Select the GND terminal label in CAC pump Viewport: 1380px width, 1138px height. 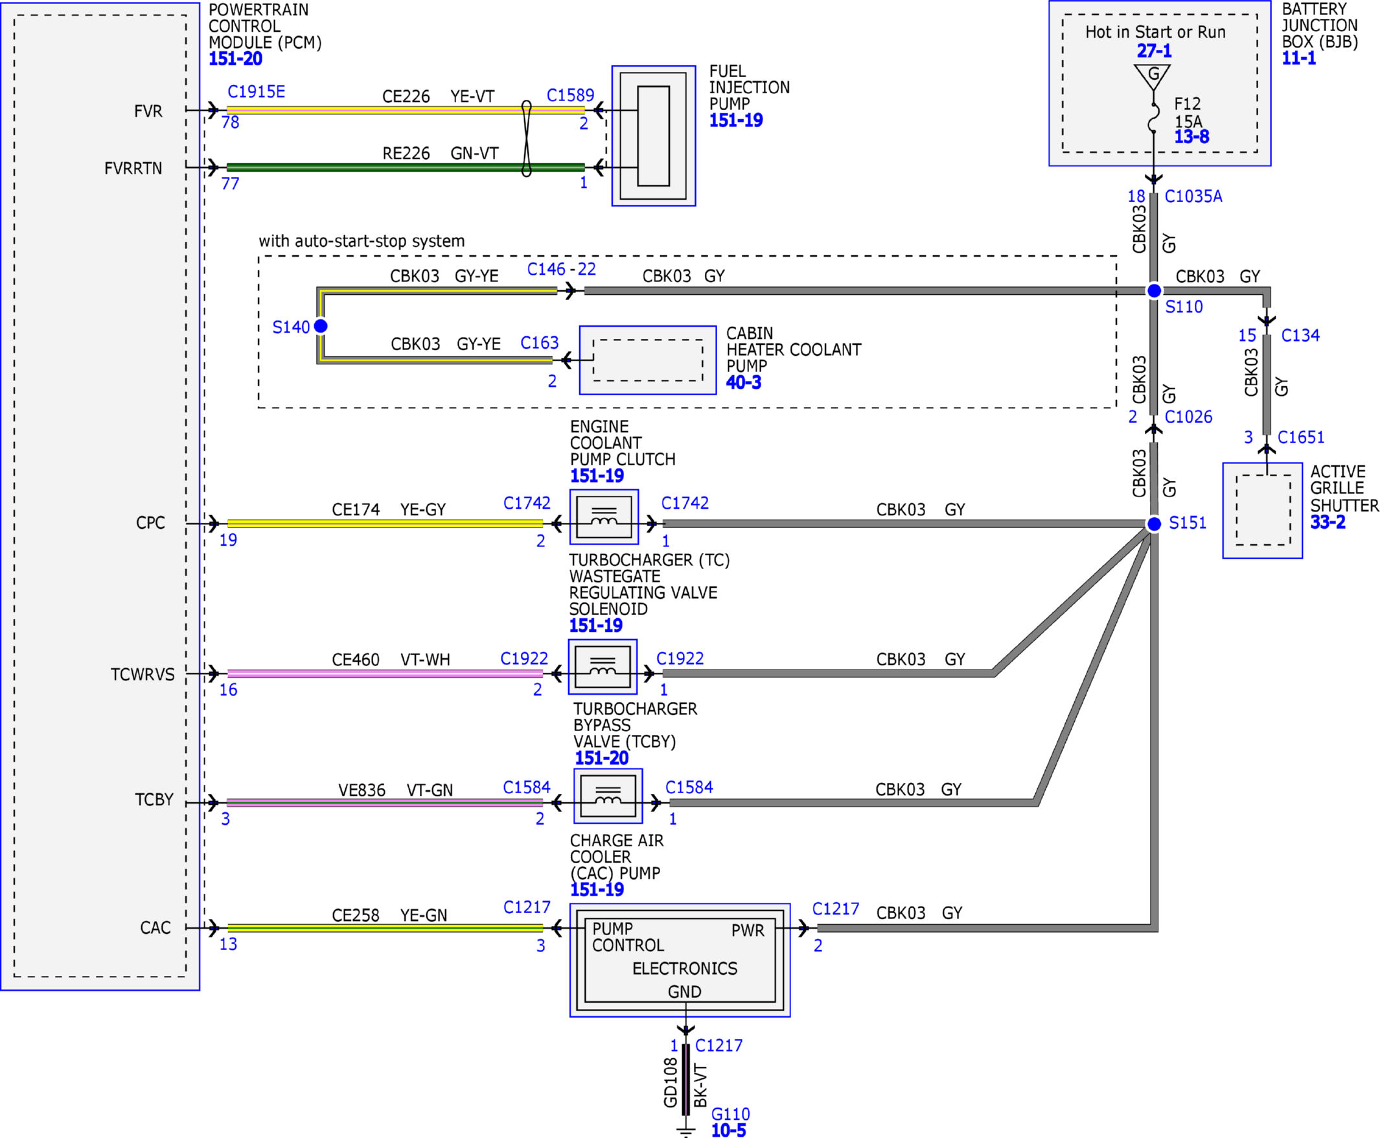pyautogui.click(x=685, y=992)
